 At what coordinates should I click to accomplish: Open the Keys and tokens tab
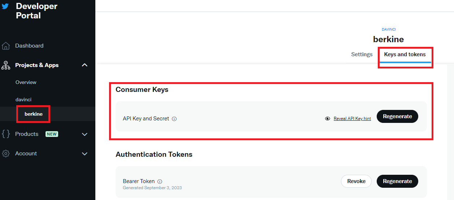tap(405, 54)
